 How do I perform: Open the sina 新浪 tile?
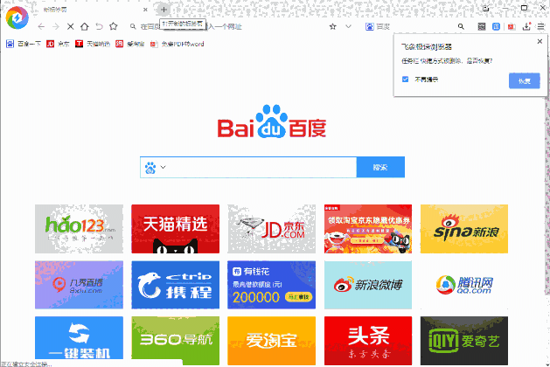[x=464, y=229]
